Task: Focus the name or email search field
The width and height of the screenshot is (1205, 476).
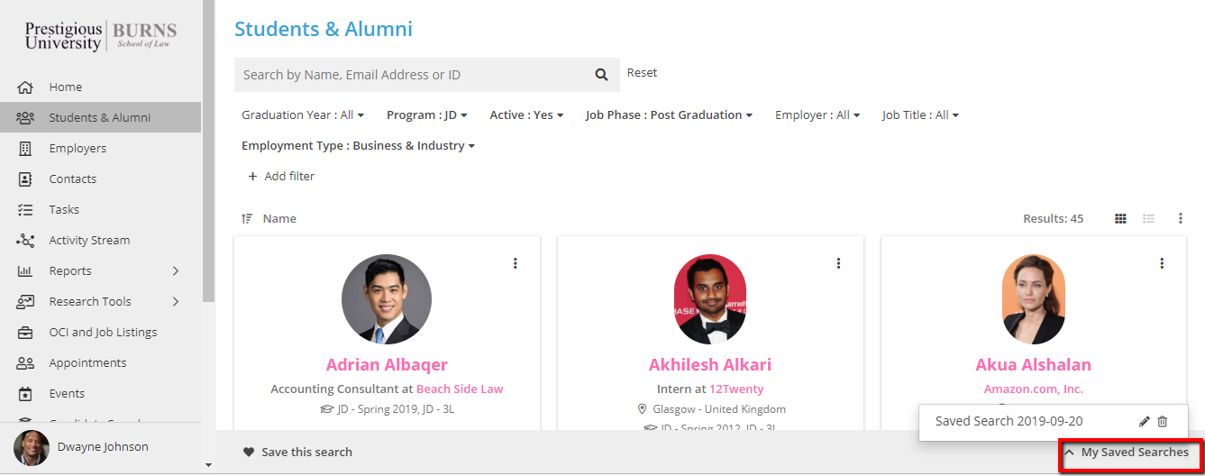Action: coord(410,75)
